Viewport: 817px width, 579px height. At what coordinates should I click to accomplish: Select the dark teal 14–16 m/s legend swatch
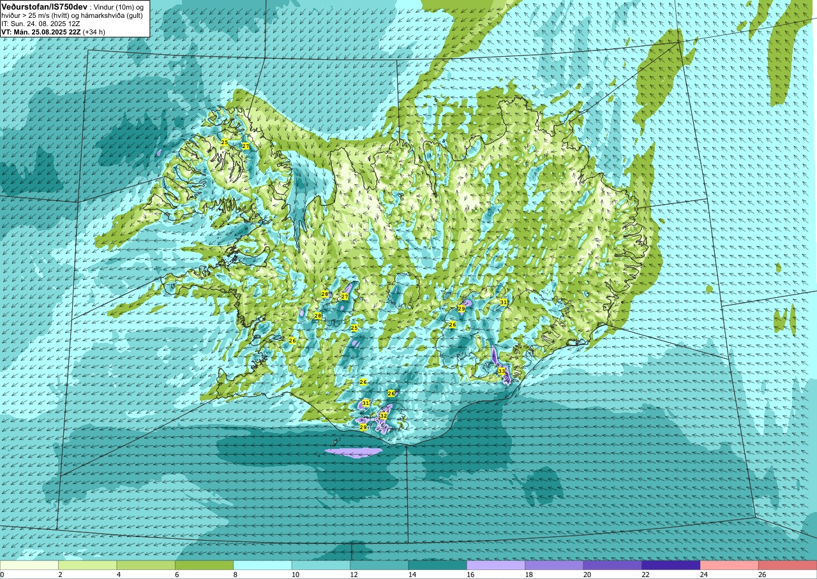click(x=437, y=566)
